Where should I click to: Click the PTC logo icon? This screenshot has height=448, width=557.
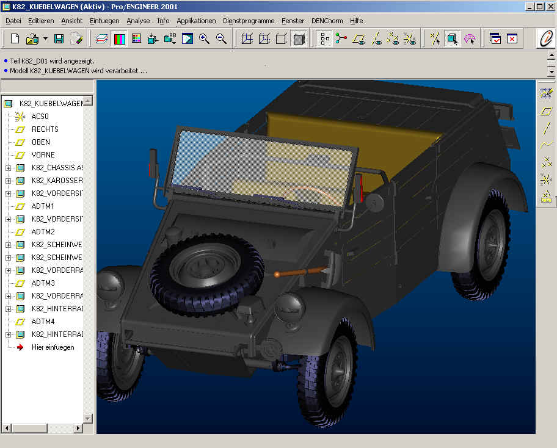(x=546, y=38)
